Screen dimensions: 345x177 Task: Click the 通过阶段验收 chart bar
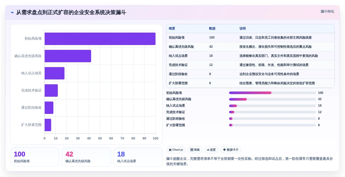(49, 108)
